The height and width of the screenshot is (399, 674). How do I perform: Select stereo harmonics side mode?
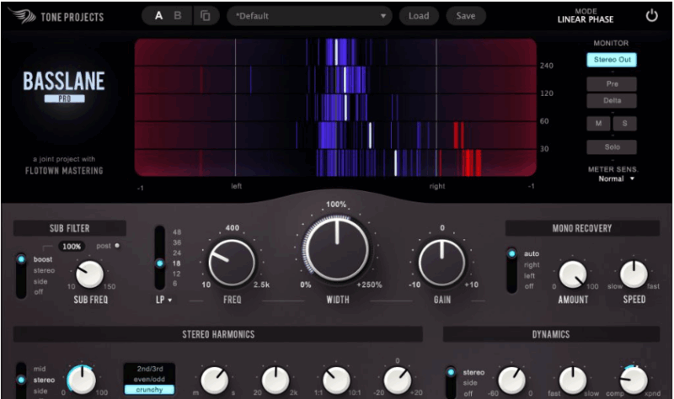40,391
